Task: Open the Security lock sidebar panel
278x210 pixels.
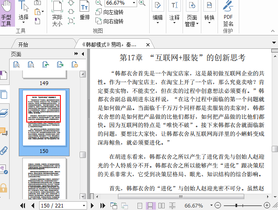Action: tap(4, 188)
